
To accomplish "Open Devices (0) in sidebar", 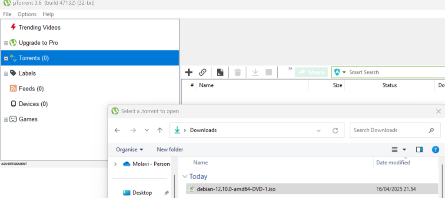I will coord(33,104).
